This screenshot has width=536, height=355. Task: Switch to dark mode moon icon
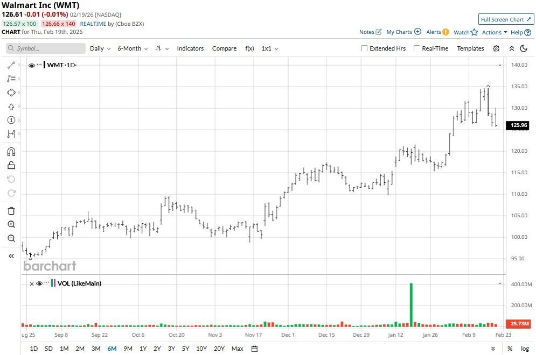pos(524,48)
